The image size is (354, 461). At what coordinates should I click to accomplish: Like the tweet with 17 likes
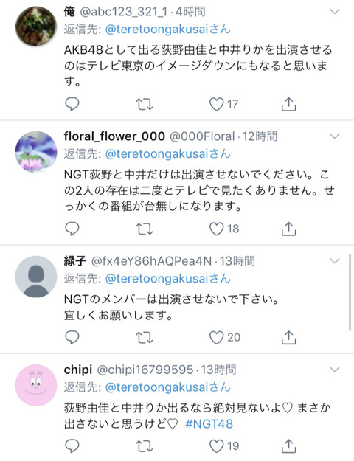[x=216, y=104]
